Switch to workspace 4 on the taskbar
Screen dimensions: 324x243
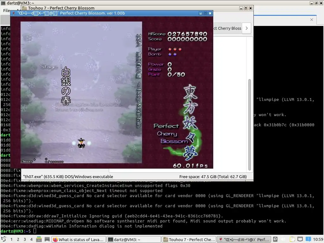[31, 240]
